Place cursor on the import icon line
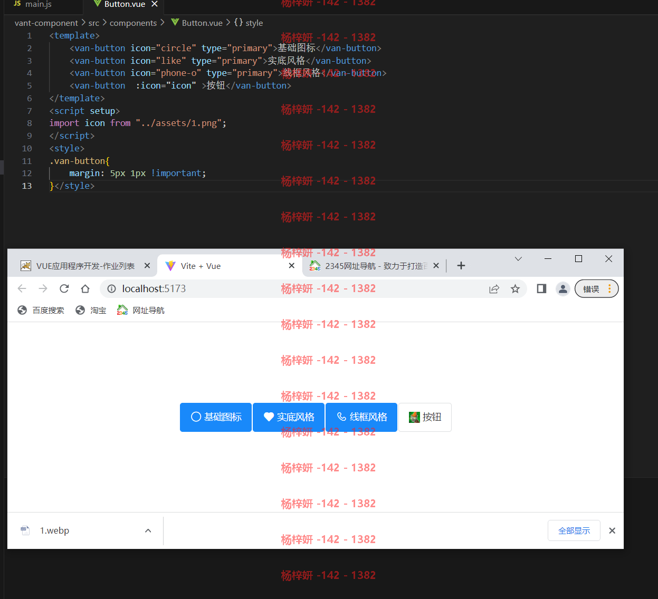 (x=138, y=123)
